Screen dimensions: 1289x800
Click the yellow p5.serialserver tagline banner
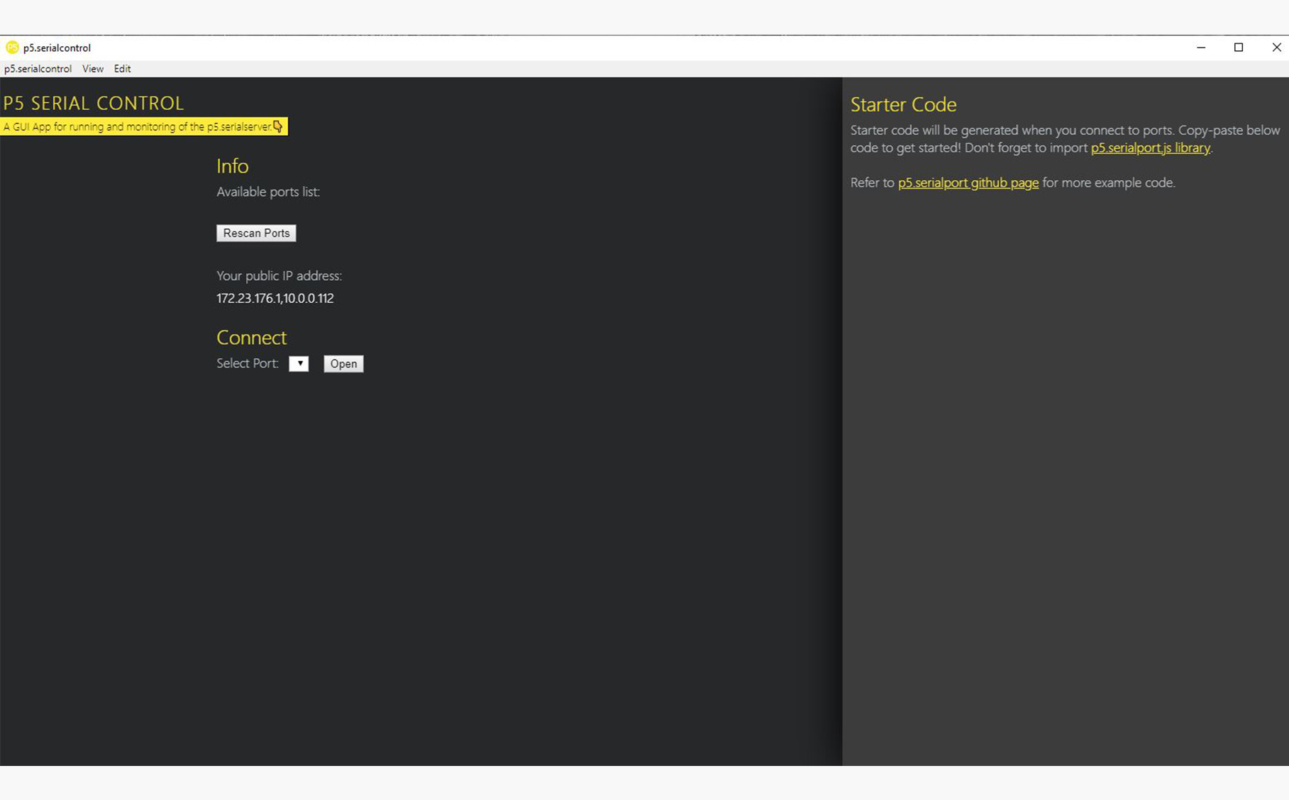point(144,126)
